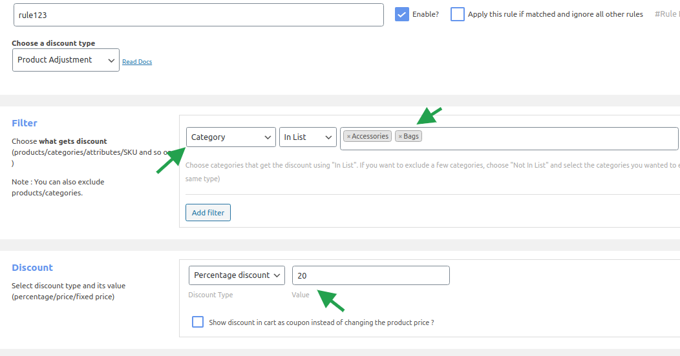This screenshot has width=680, height=356.
Task: Click the Discount section heading
Action: [32, 268]
